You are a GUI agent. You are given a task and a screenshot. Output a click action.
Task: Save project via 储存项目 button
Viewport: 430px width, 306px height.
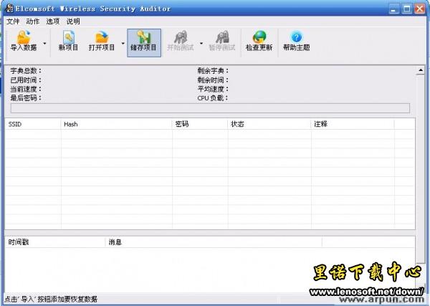144,43
